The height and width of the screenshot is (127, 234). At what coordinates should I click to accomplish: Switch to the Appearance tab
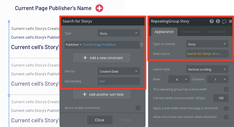pos(164,32)
